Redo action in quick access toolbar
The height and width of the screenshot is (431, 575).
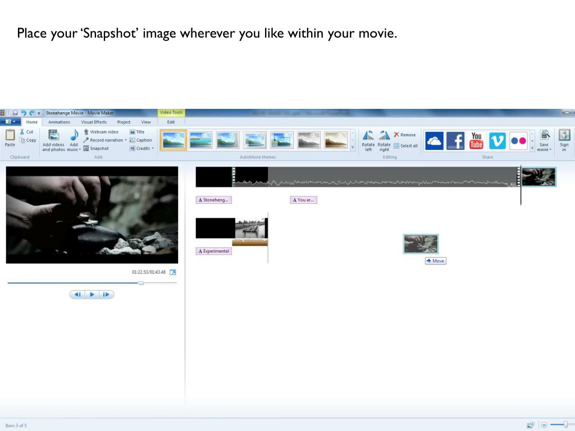click(x=31, y=113)
